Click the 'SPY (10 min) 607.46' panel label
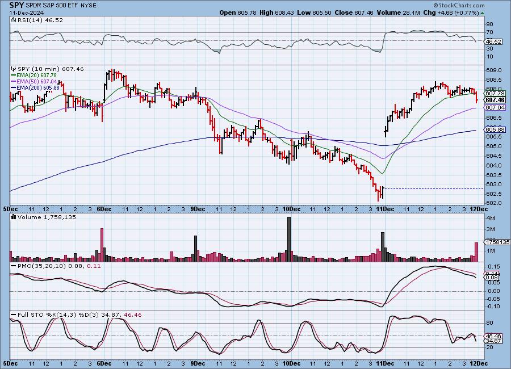 [51, 69]
